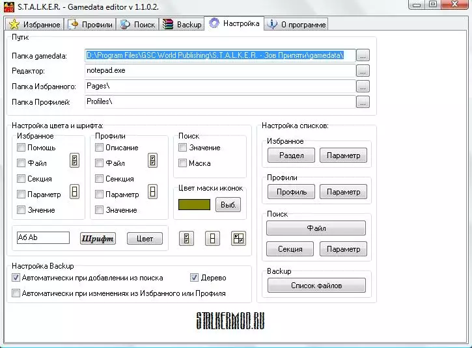Tick Файл checkbox in Профили group
Screen dimensions: 472x348
click(x=99, y=163)
